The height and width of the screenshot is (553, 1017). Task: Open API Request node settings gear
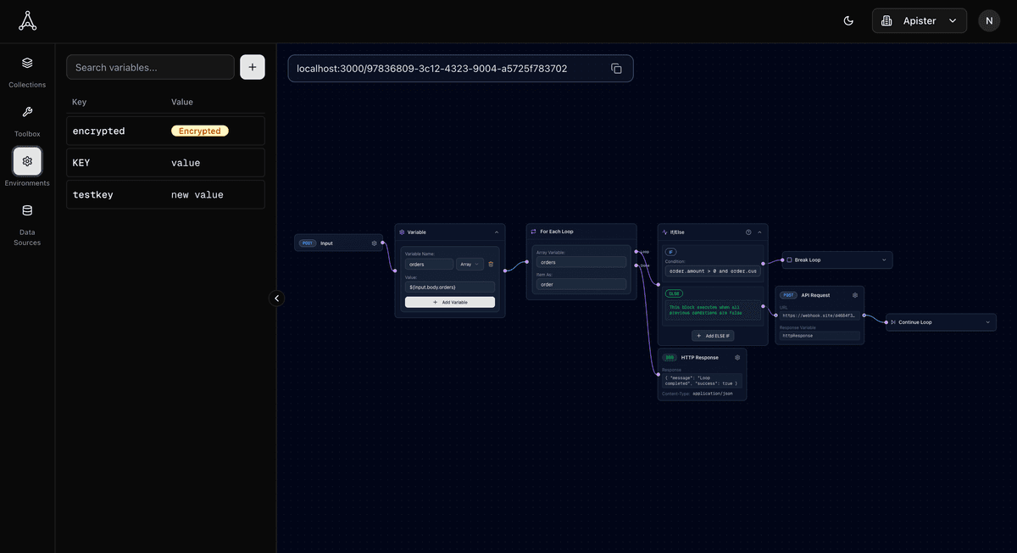(x=855, y=295)
